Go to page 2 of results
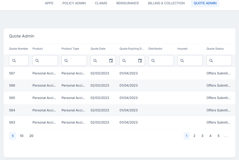 pos(194,136)
